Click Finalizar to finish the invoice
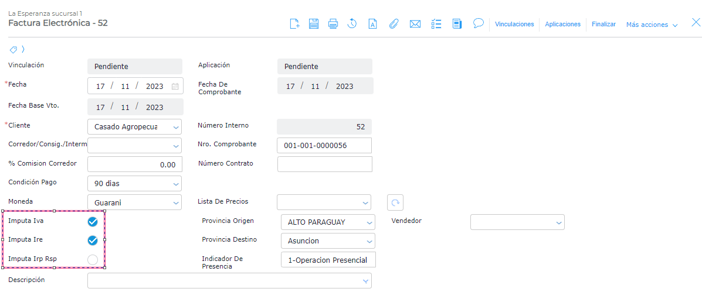The width and height of the screenshot is (702, 292). pos(603,24)
